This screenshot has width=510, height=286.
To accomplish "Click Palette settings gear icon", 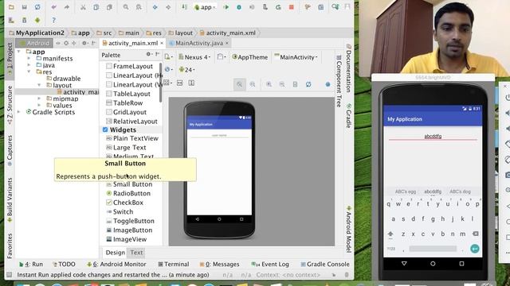I will [x=149, y=55].
